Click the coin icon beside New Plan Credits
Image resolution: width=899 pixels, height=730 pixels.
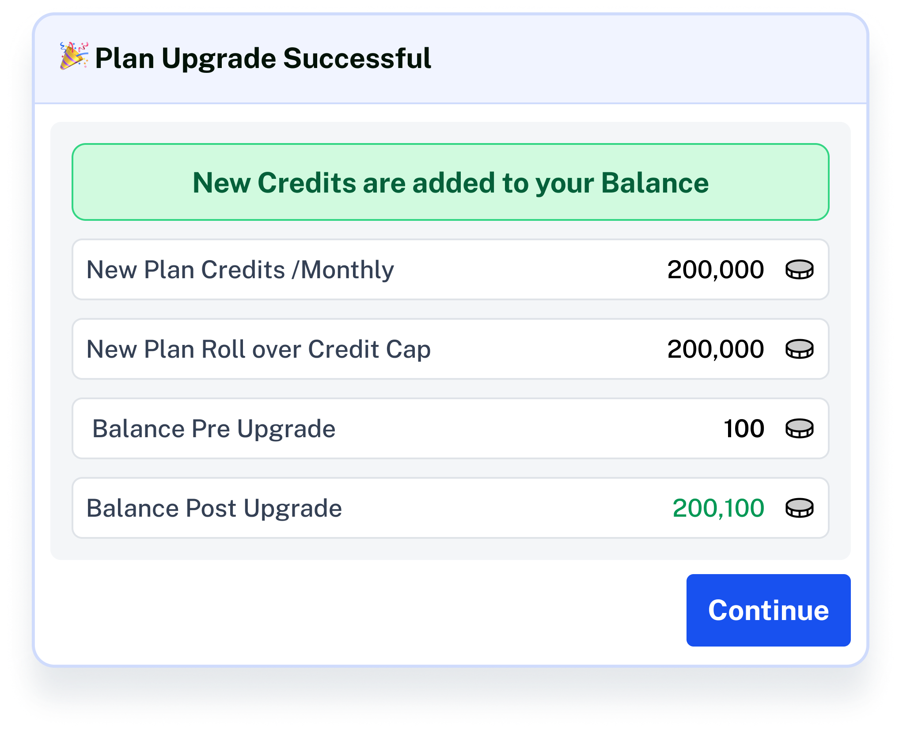pos(799,269)
